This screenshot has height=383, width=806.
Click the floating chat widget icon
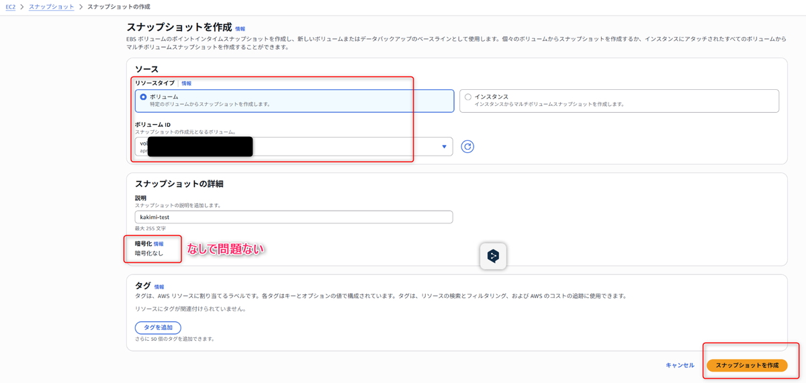point(493,256)
